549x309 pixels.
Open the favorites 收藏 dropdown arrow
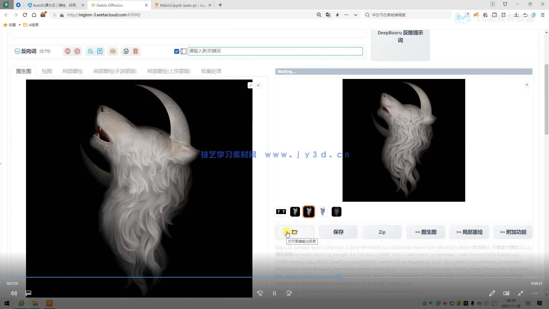point(19,25)
